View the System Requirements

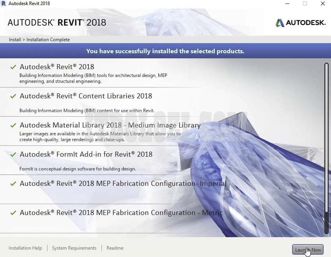coord(74,248)
